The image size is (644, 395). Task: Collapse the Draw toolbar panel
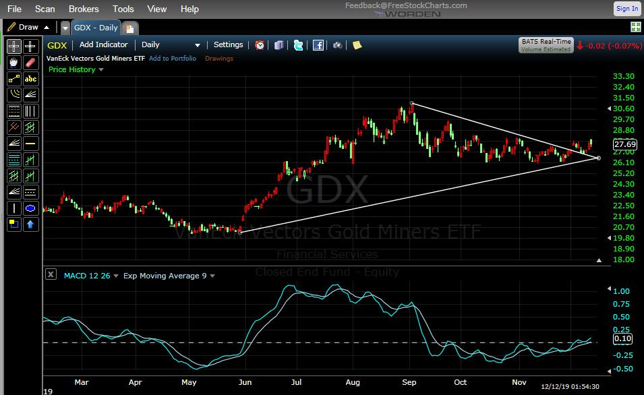click(x=47, y=28)
